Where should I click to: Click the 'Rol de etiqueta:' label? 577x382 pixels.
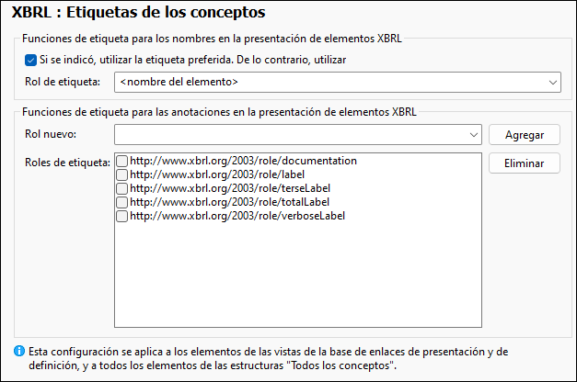click(63, 82)
